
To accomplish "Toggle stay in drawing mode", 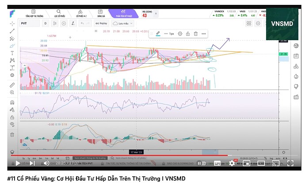I will pos(12,110).
